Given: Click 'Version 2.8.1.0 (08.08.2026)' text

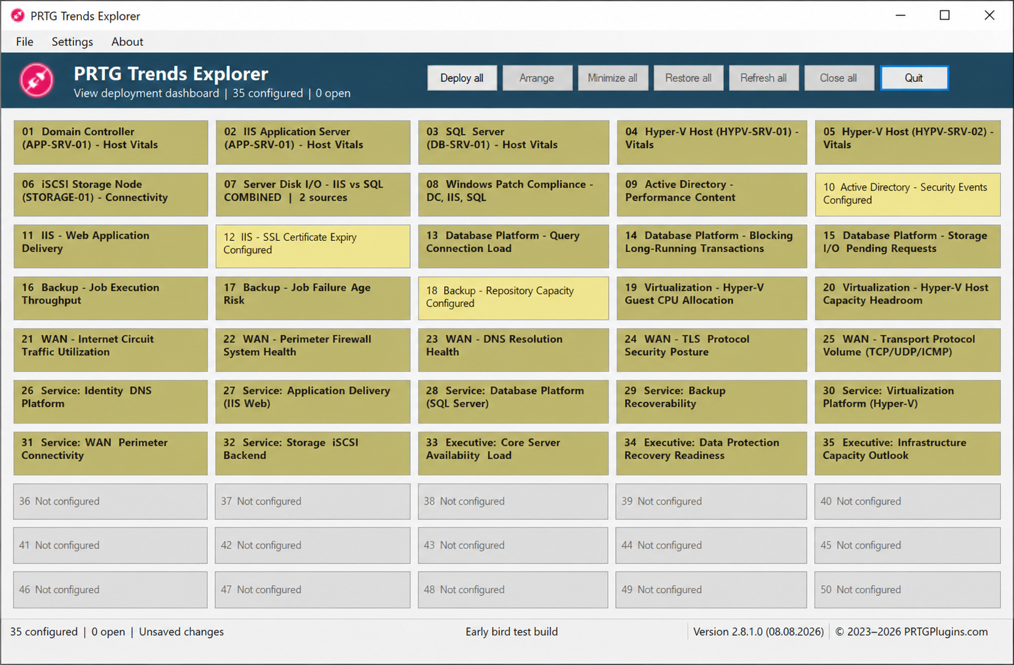Looking at the screenshot, I should [759, 632].
